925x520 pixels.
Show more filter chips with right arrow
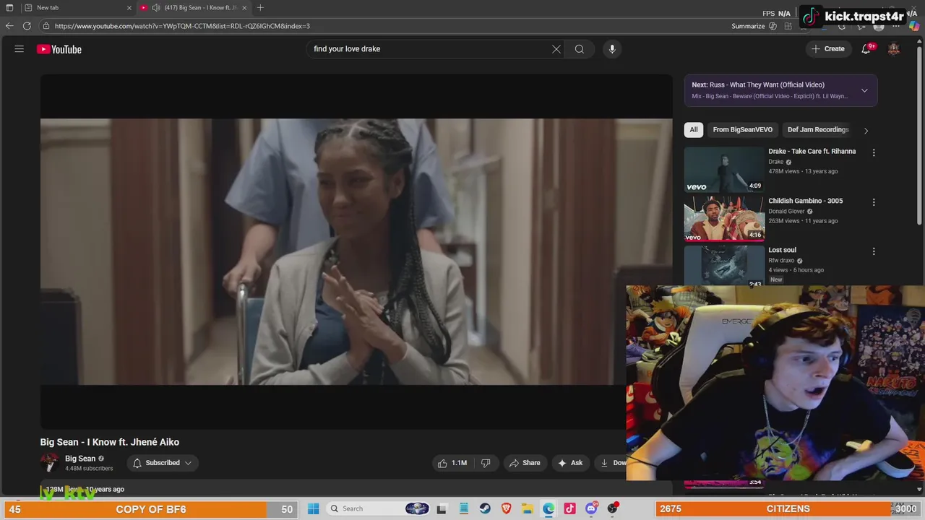pos(866,130)
